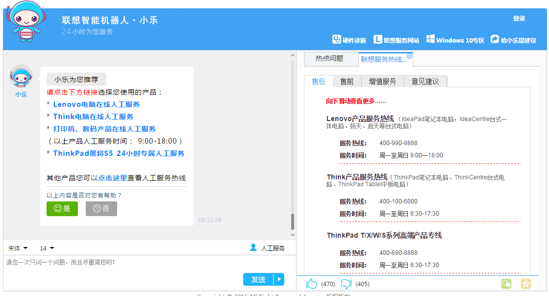
Task: Click the 小乐为您推荐 label
Action: tap(76, 79)
